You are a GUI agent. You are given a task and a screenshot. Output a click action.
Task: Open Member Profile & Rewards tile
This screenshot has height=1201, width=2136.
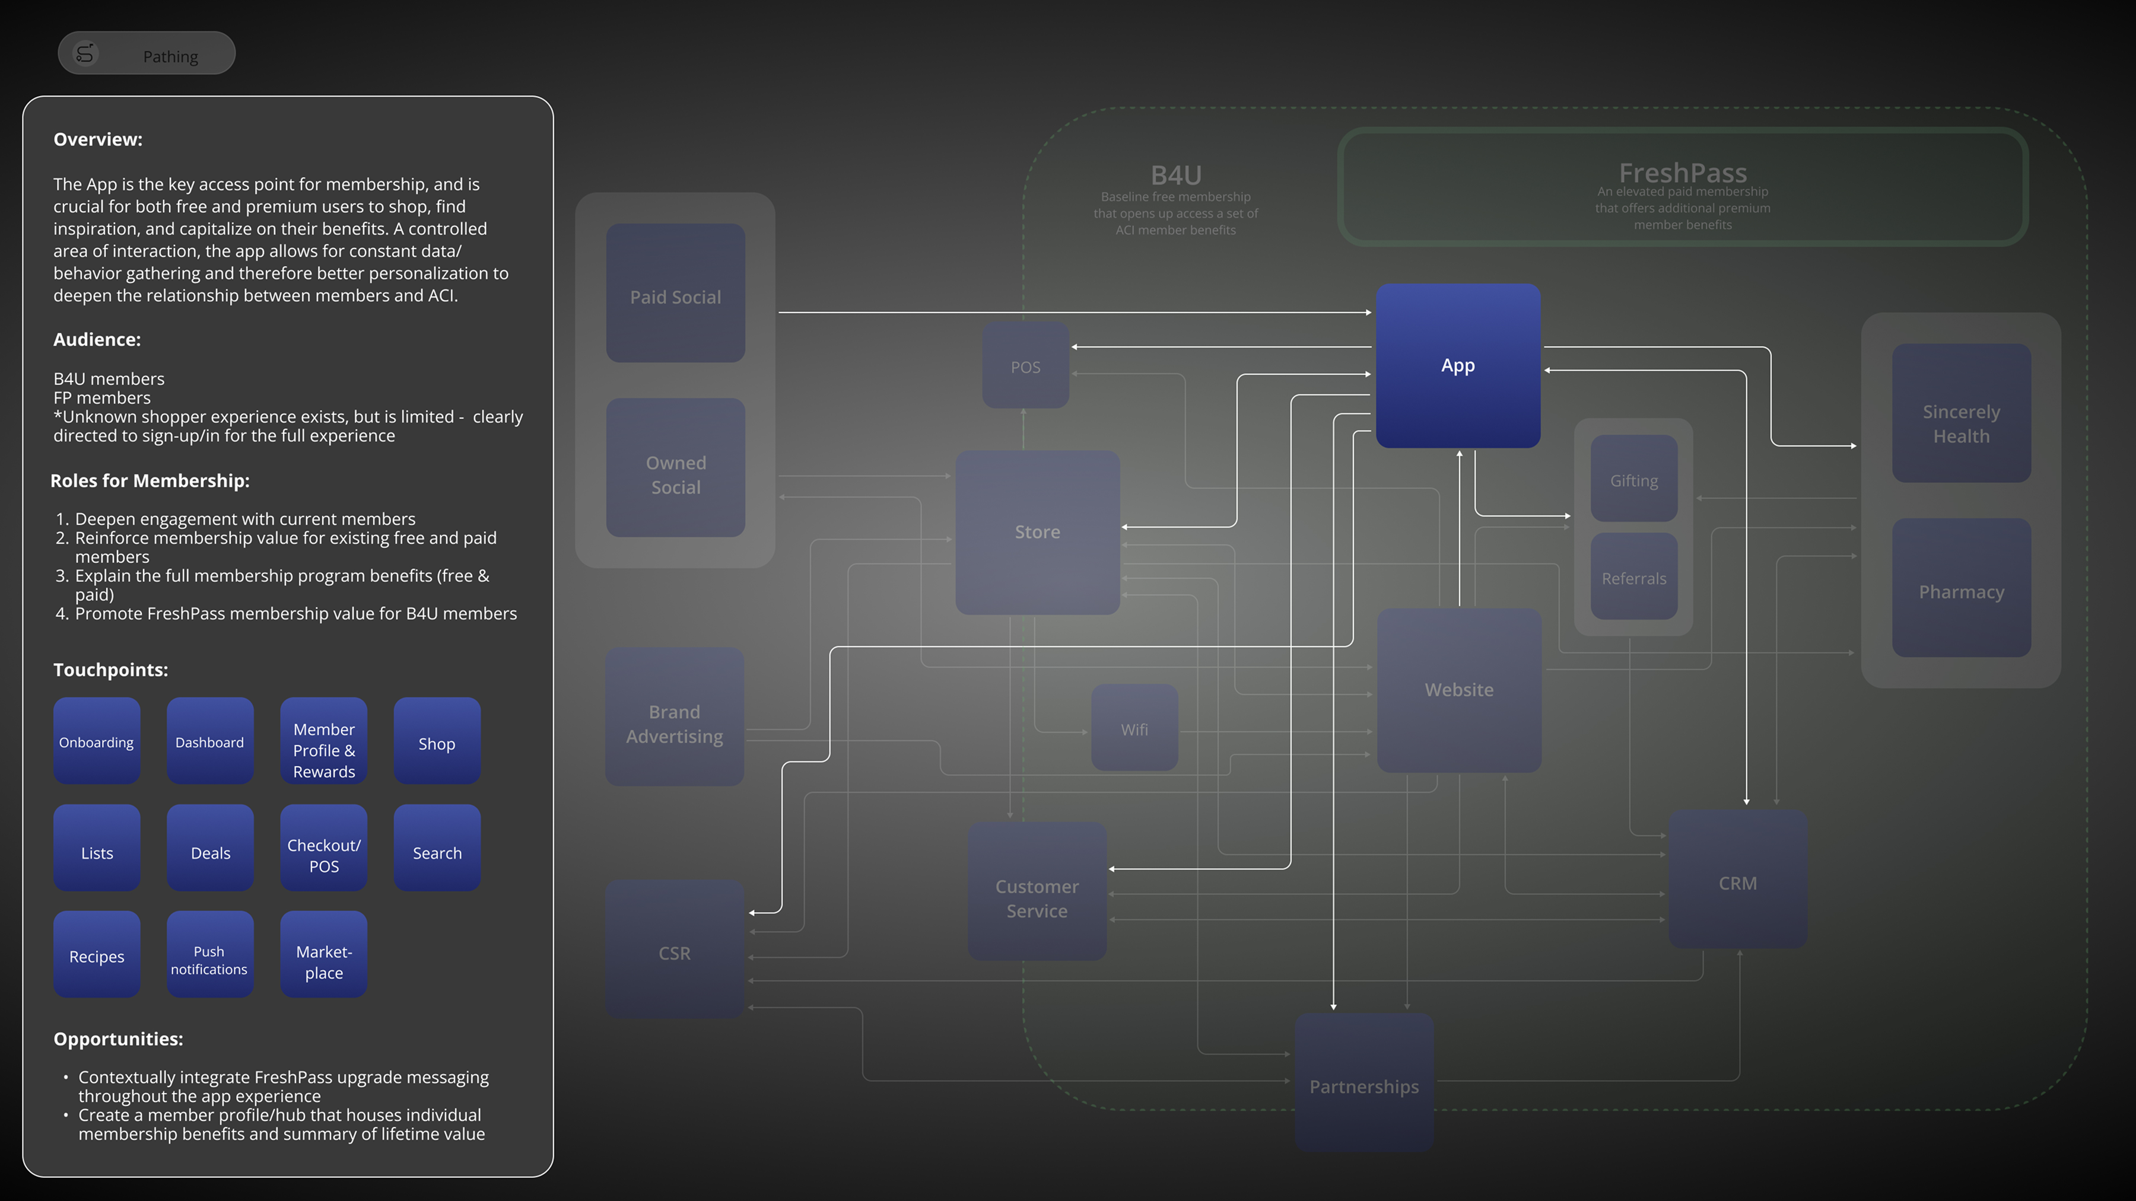pos(323,741)
